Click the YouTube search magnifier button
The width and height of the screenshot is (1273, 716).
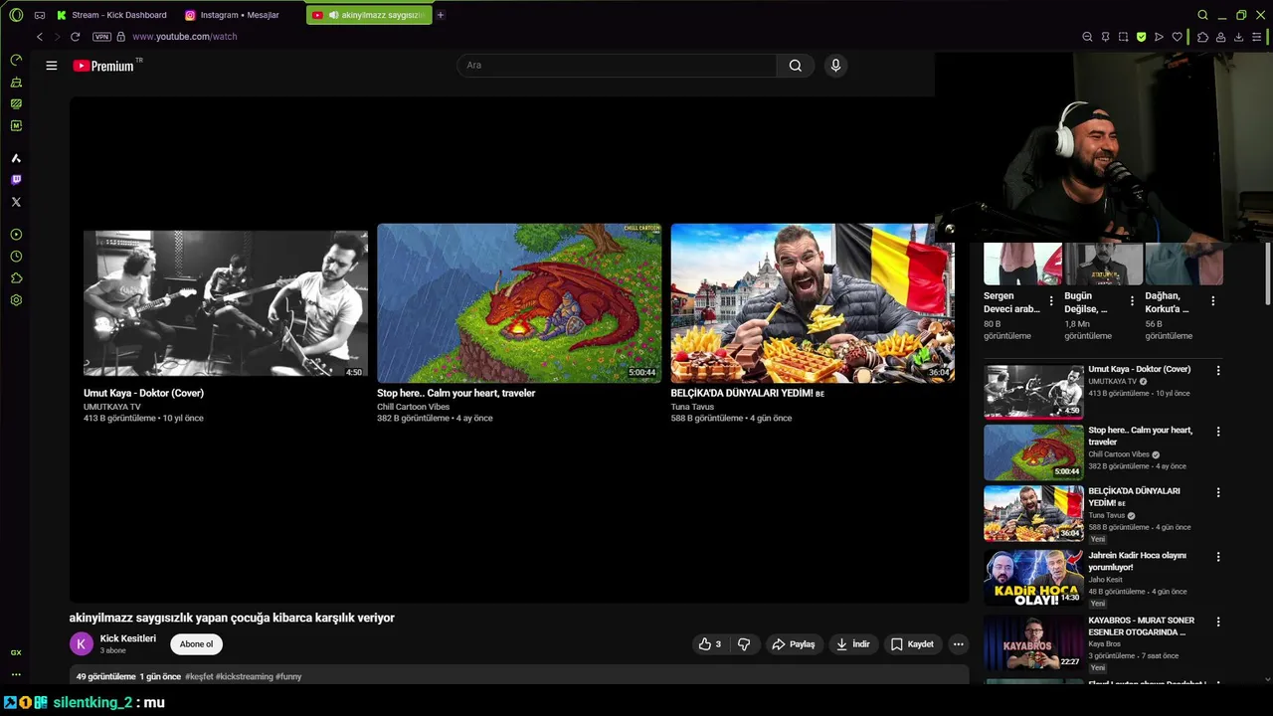point(796,66)
